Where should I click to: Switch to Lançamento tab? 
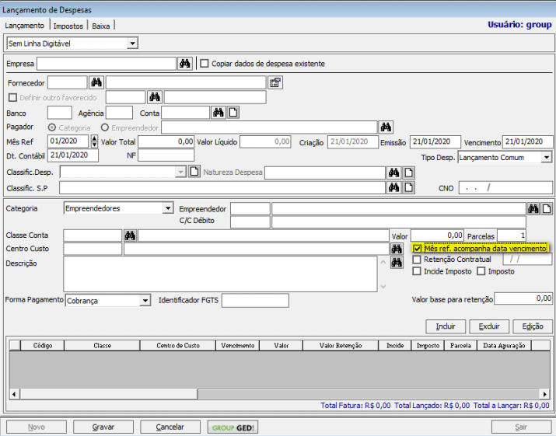24,26
